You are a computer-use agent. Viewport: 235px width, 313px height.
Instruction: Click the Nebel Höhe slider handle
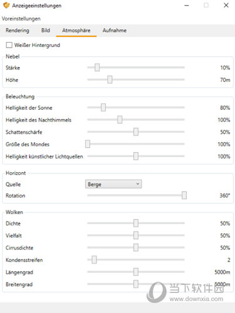(x=110, y=80)
